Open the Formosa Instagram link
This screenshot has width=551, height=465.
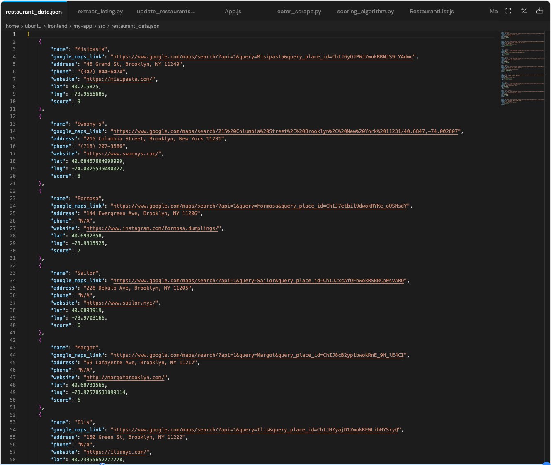coord(153,228)
